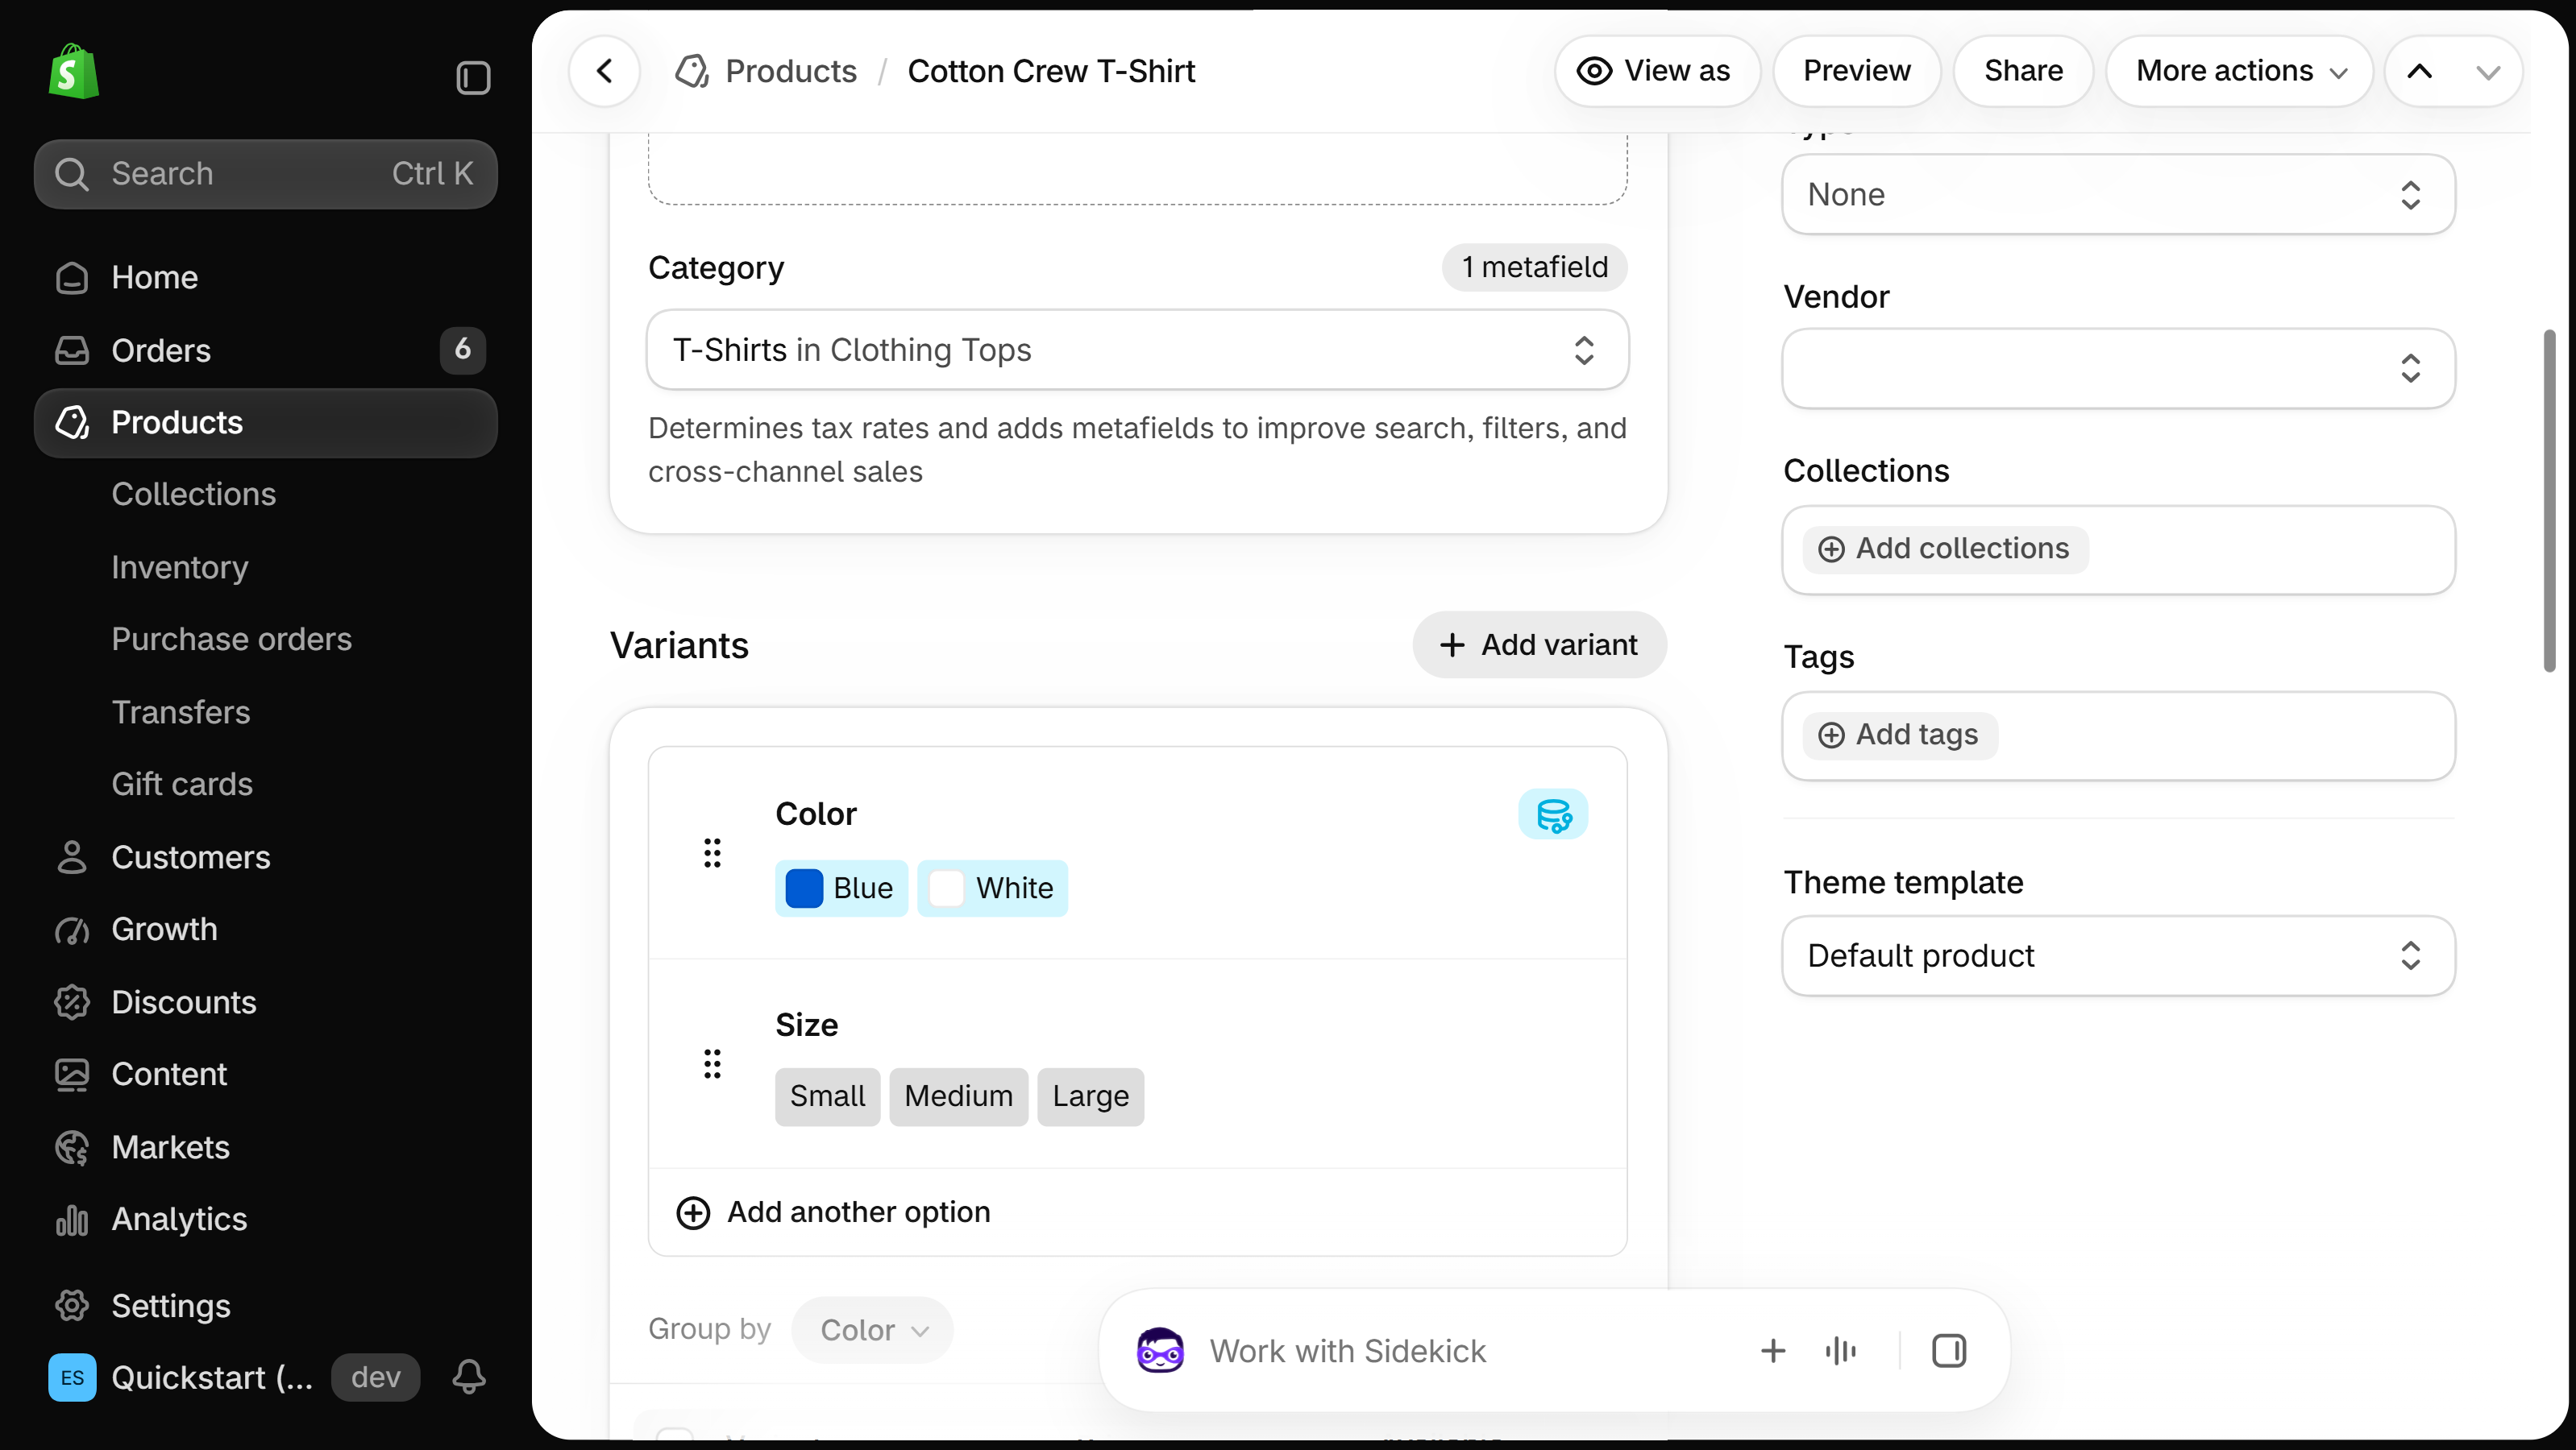The width and height of the screenshot is (2576, 1450).
Task: Click Add tags in Tags field
Action: coord(1900,735)
